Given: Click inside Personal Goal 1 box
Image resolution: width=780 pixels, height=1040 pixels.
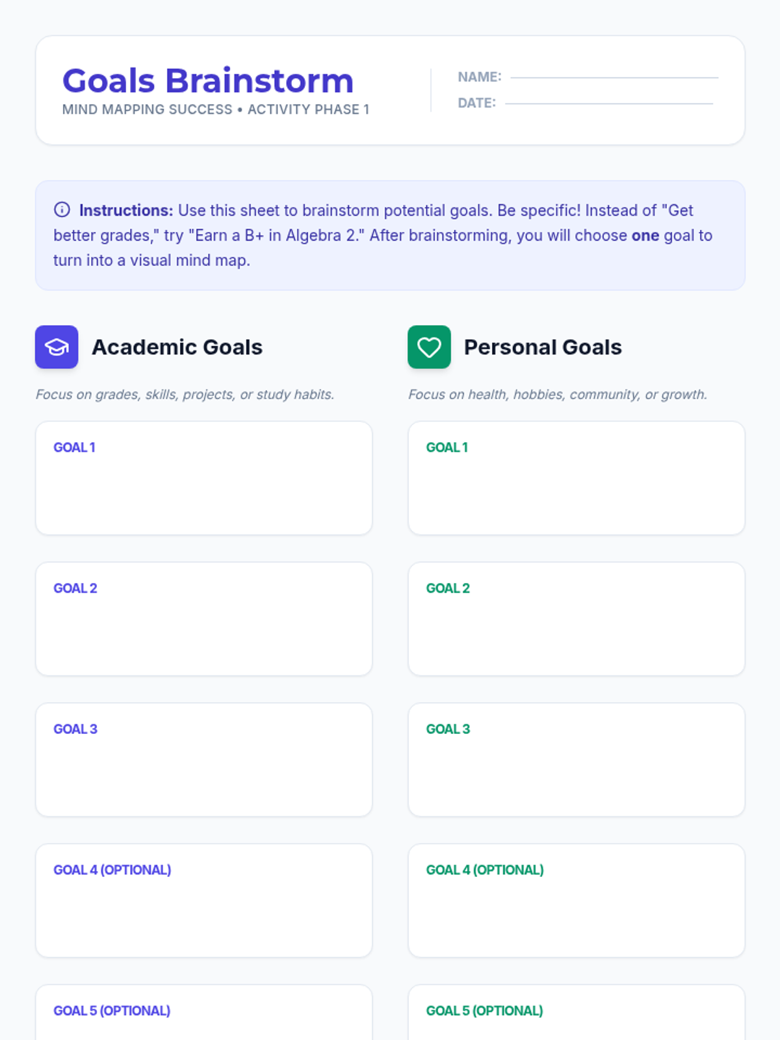Looking at the screenshot, I should 576,478.
